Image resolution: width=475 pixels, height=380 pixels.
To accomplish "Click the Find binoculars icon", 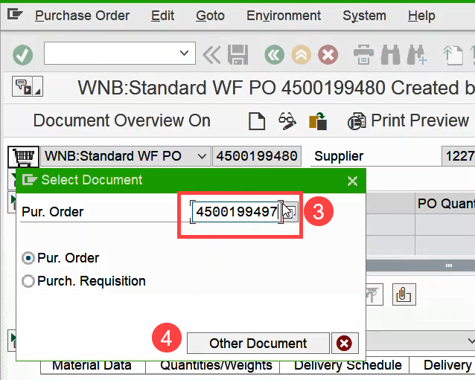I will pyautogui.click(x=390, y=54).
